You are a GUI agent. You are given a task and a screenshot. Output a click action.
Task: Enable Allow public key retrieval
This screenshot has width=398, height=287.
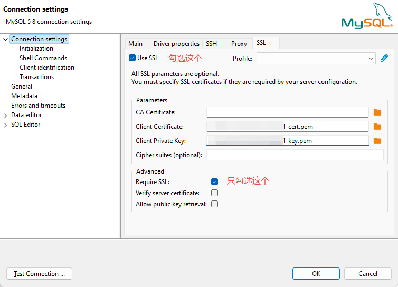[214, 204]
